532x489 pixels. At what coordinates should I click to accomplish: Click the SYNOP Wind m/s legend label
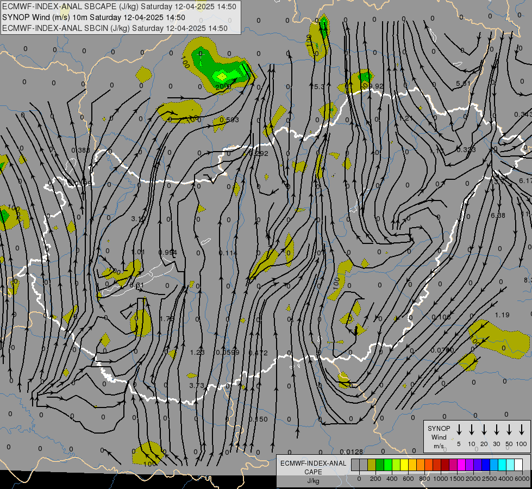(439, 437)
